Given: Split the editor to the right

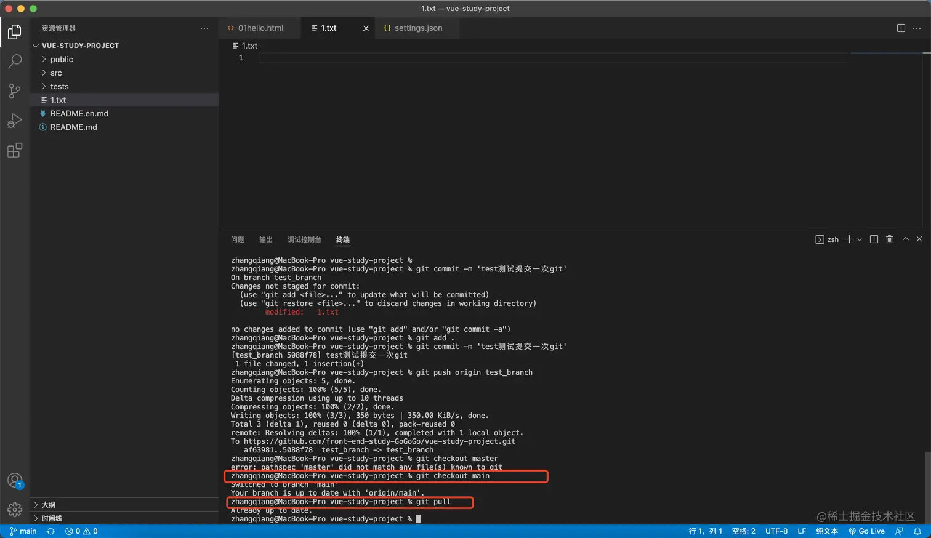Looking at the screenshot, I should pyautogui.click(x=901, y=28).
